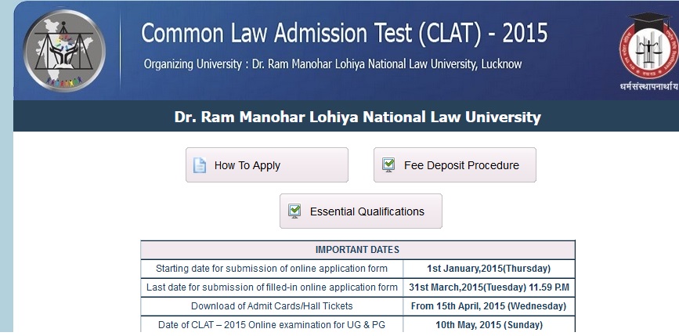This screenshot has height=336, width=679.
Task: Select the 31st March, 2015 deadline cell
Action: tap(489, 287)
